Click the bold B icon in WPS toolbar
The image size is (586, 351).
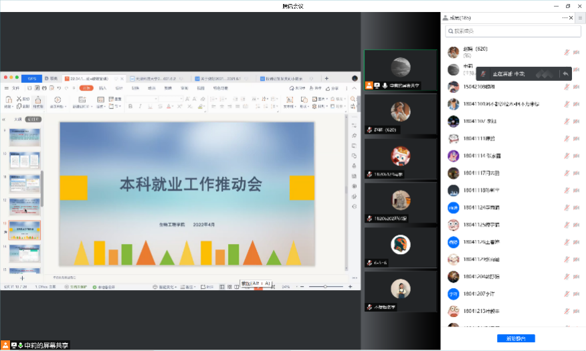[129, 106]
